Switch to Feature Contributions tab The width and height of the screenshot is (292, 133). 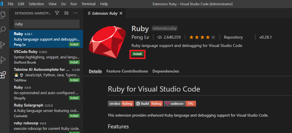point(127,71)
